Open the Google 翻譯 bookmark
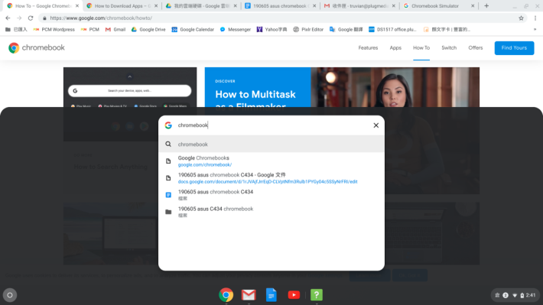This screenshot has width=543, height=305. pyautogui.click(x=346, y=29)
